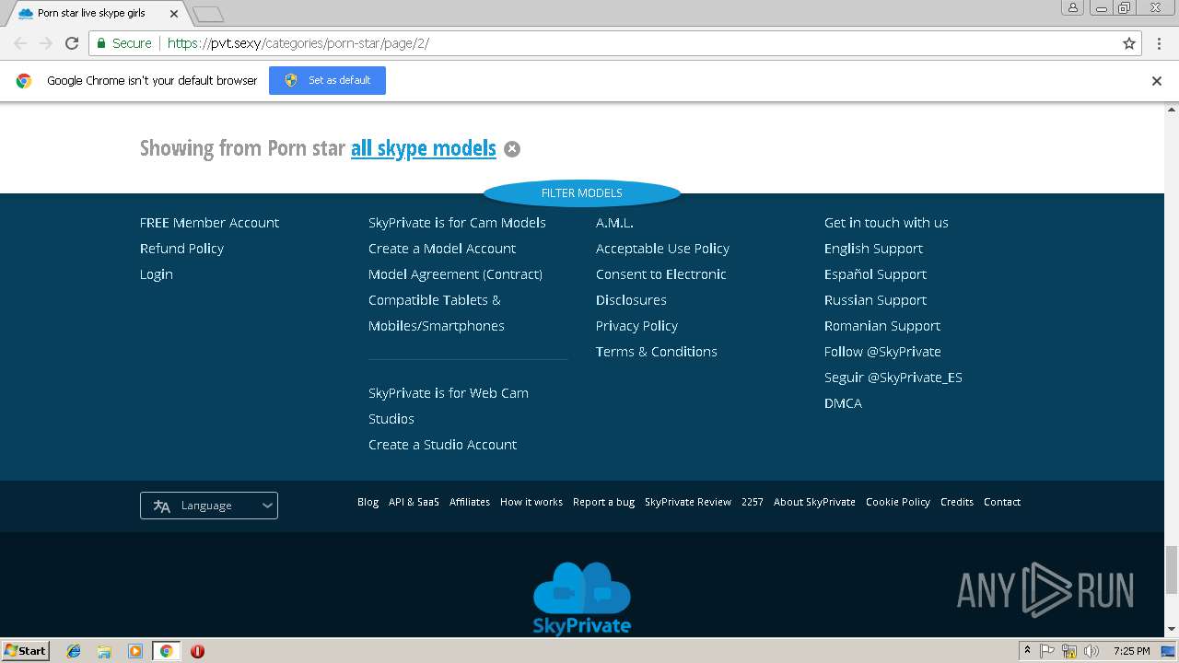The width and height of the screenshot is (1179, 663).
Task: Open the Chrome menu button
Action: coord(1159,43)
